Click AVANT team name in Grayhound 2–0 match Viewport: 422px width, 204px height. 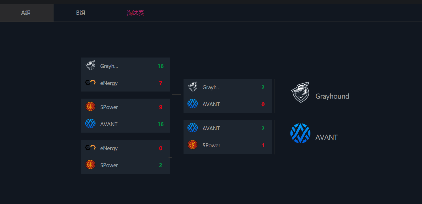click(x=211, y=104)
